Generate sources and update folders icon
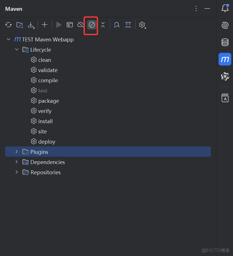This screenshot has width=233, height=256. (x=20, y=25)
